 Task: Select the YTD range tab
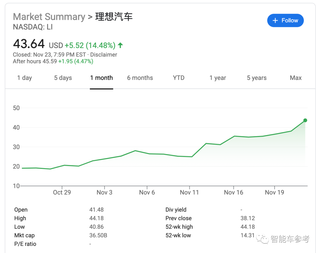click(179, 78)
